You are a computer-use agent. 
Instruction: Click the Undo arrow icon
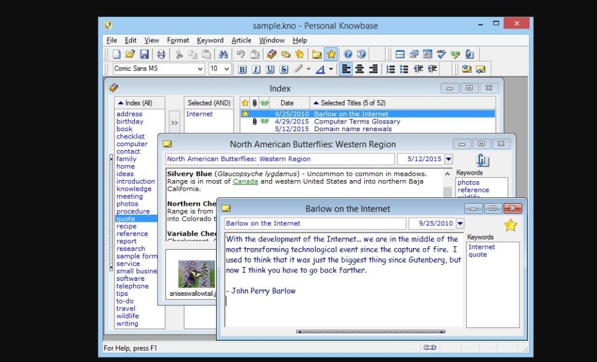[241, 54]
